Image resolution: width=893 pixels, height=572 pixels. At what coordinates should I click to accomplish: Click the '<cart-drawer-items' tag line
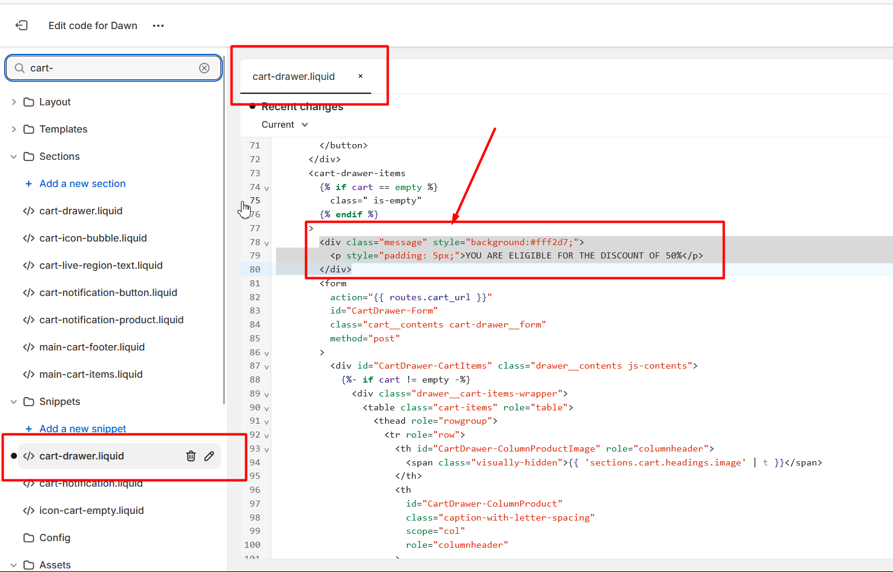click(357, 173)
